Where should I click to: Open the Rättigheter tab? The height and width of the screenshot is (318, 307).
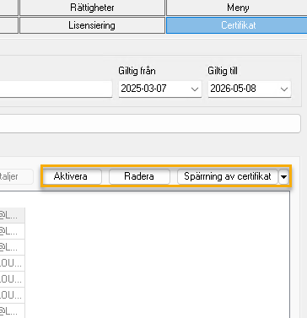click(x=92, y=8)
